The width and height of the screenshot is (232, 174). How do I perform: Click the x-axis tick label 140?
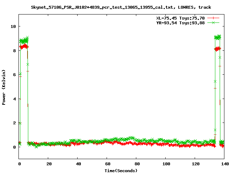pyautogui.click(x=225, y=164)
